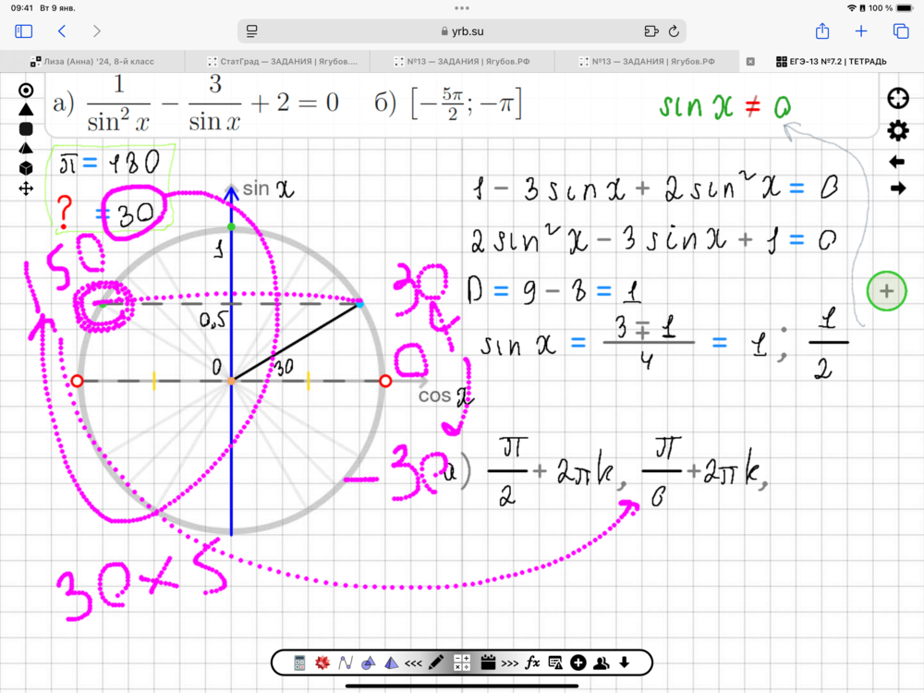Click the graph curve tool icon
Image resolution: width=924 pixels, height=693 pixels.
pyautogui.click(x=346, y=663)
